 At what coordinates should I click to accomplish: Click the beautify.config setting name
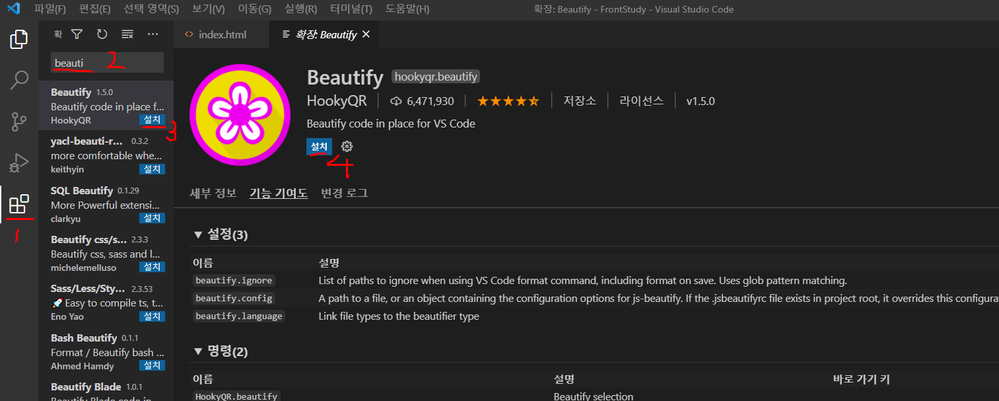tap(234, 299)
